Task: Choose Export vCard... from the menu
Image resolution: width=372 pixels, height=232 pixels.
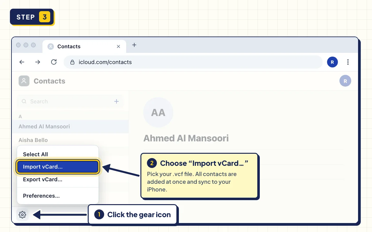Action: pos(58,179)
